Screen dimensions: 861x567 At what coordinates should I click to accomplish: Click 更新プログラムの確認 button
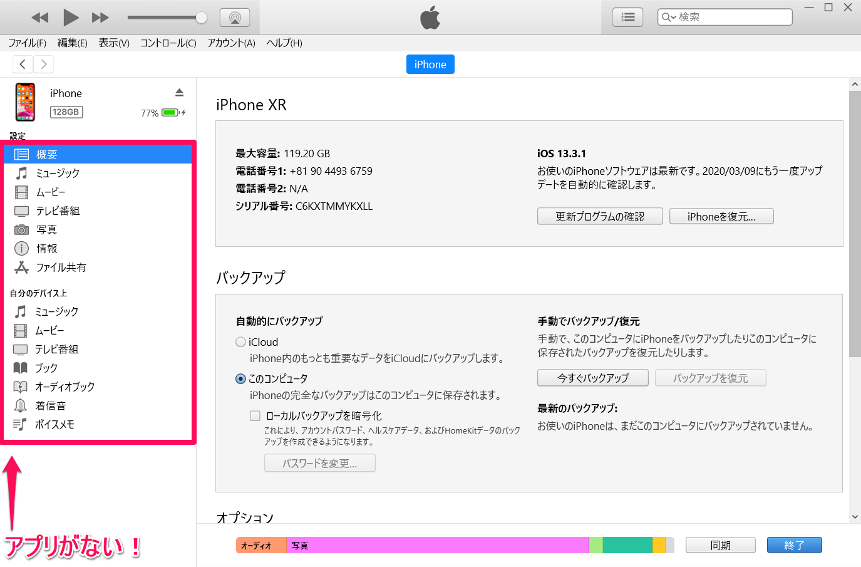[x=600, y=216]
